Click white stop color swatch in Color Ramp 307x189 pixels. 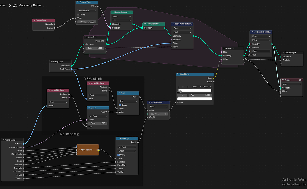click(194, 99)
